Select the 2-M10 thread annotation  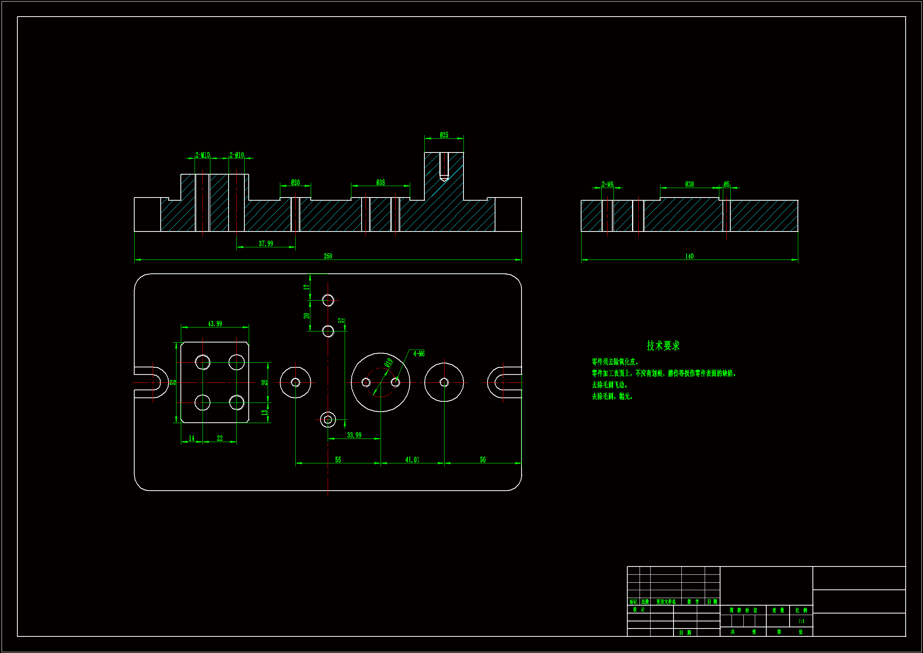tap(202, 155)
